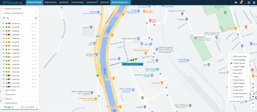
Task: Open the alerts bell with red badge
Action: coord(241,2)
